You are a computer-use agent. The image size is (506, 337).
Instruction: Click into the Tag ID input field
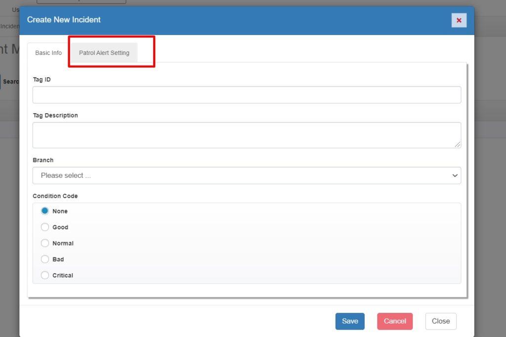click(x=247, y=95)
